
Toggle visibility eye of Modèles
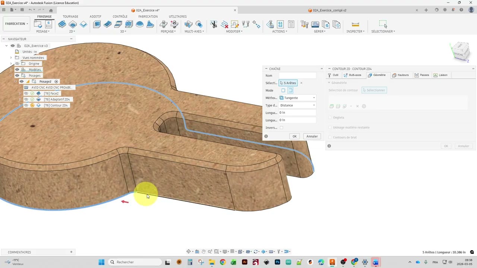tap(17, 70)
